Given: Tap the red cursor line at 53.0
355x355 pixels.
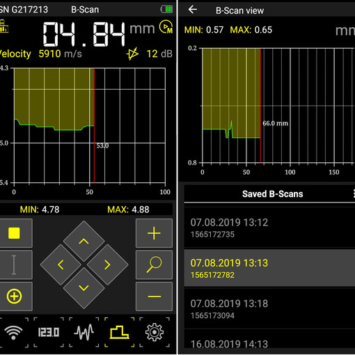Looking at the screenshot, I should point(94,125).
